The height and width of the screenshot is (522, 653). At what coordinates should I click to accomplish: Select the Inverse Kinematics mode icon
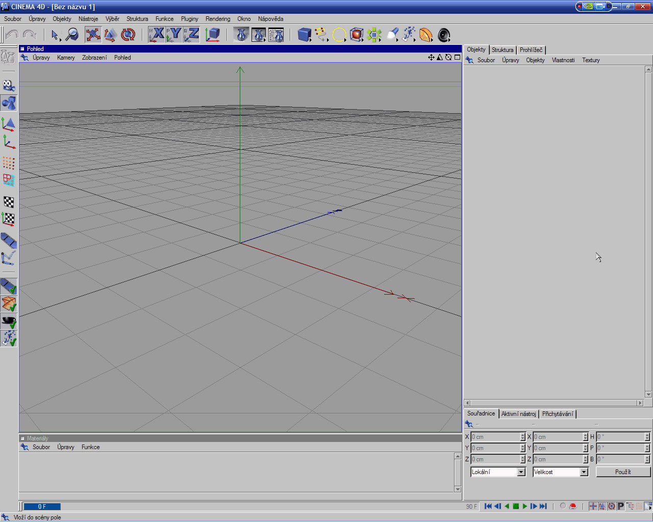pyautogui.click(x=9, y=258)
